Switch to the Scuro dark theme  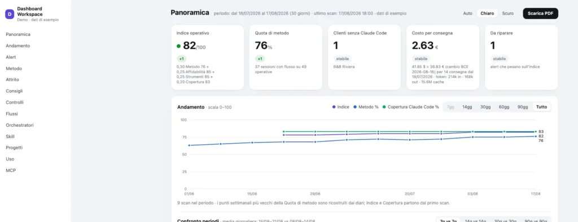click(507, 14)
